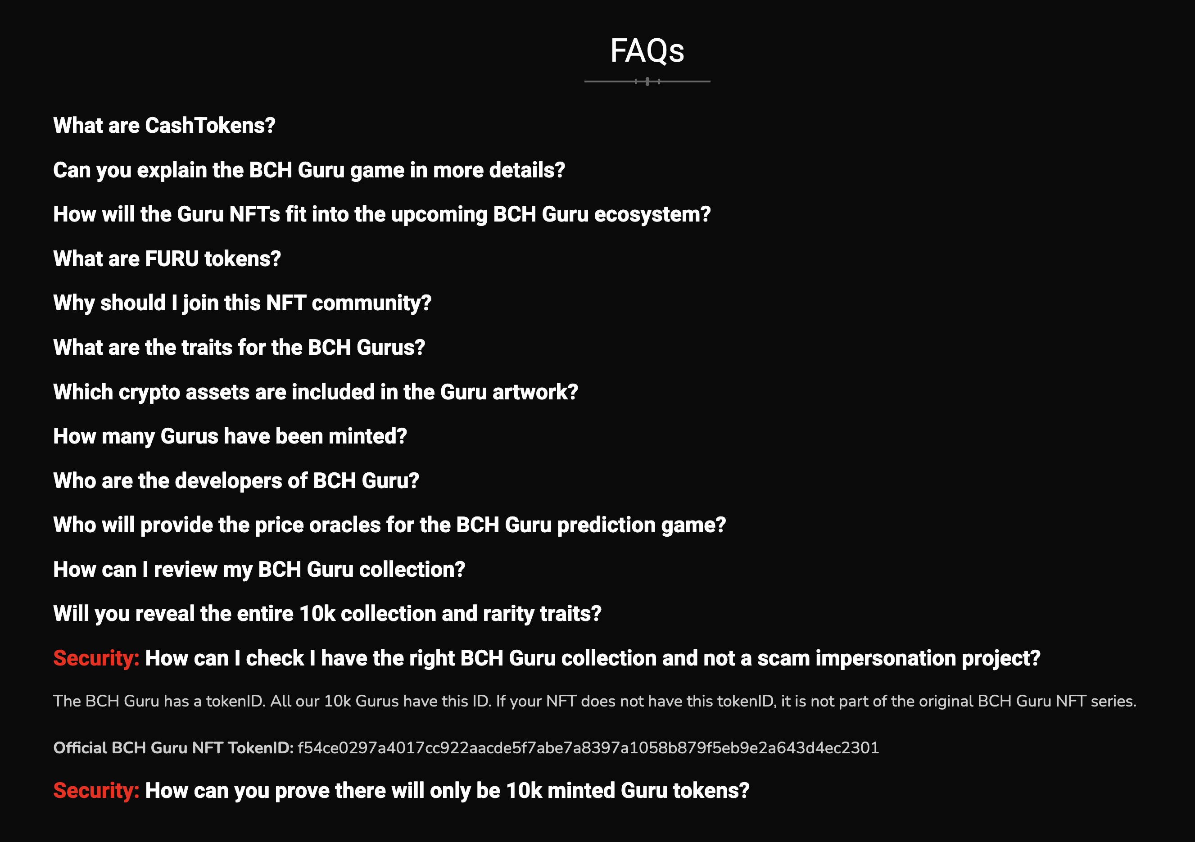Viewport: 1195px width, 842px height.
Task: Open 'Who are the developers of BCH Guru?'
Action: pos(236,480)
